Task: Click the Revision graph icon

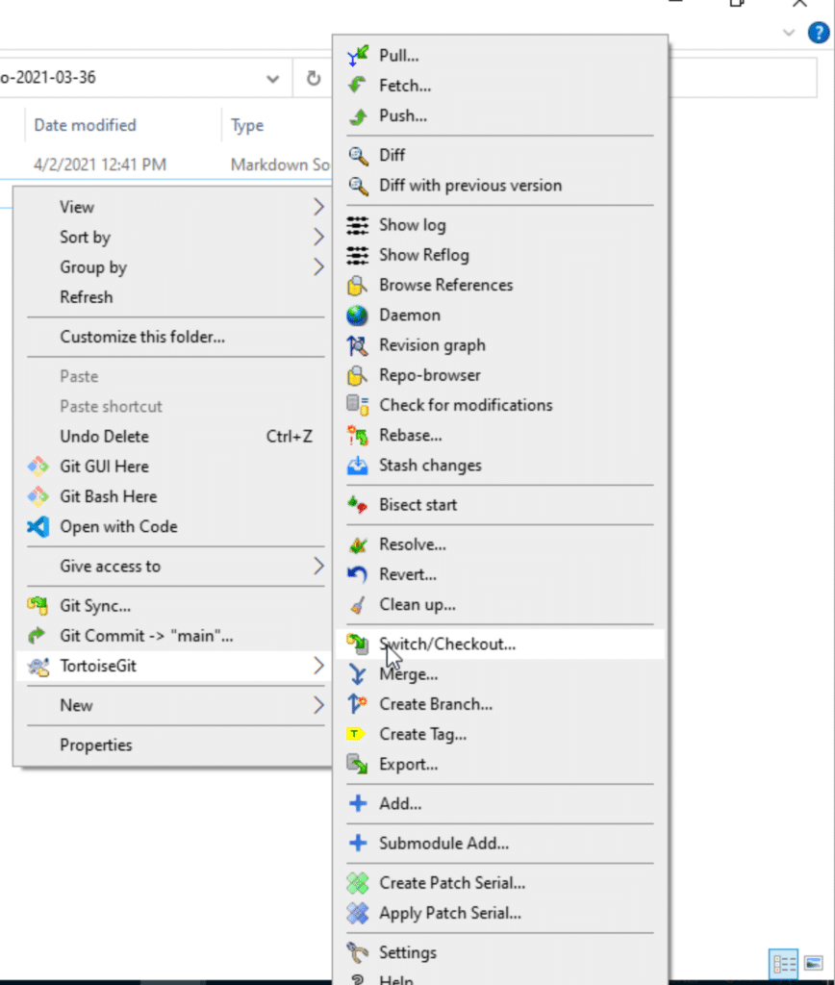Action: 358,345
